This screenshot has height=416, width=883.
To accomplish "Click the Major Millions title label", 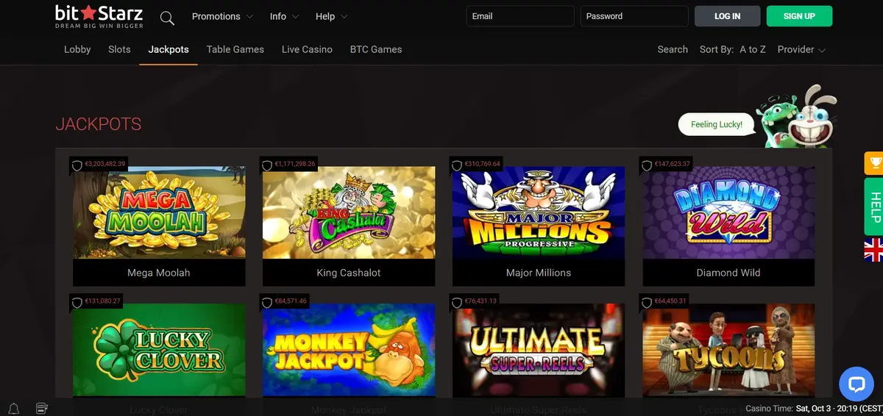I will (539, 273).
